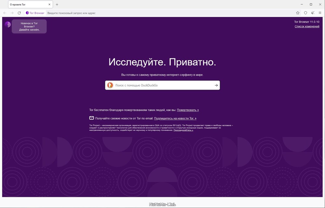This screenshot has width=325, height=208.
Task: Click the New Identity broom icon
Action: [x=313, y=13]
